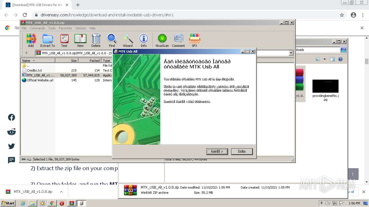Open the Commands menu
369x207 pixels.
(37, 28)
